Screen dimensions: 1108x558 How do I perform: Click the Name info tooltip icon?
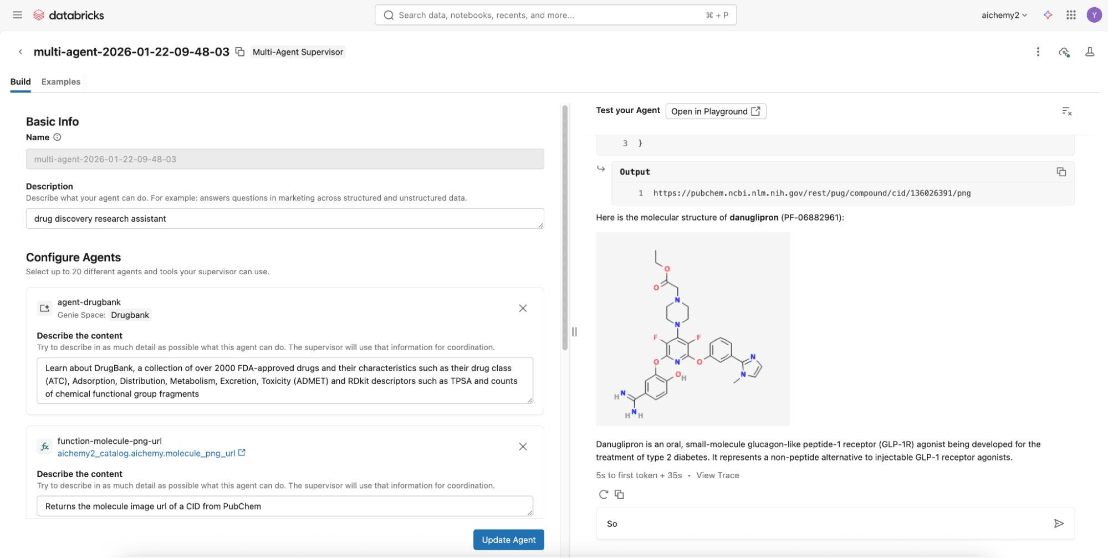click(x=57, y=137)
